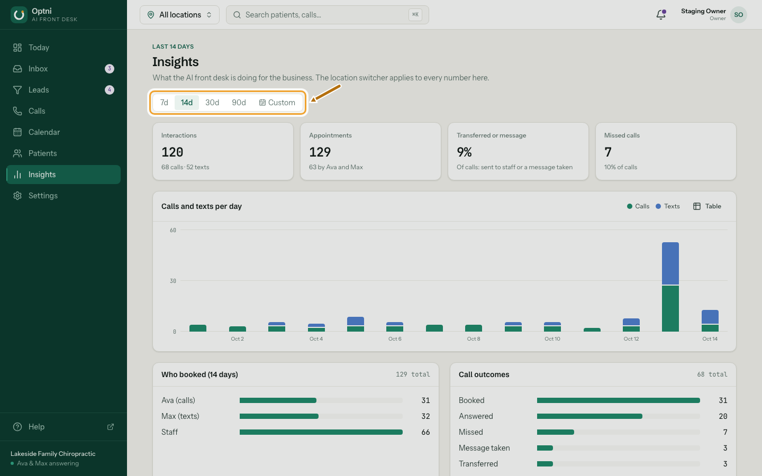762x476 pixels.
Task: Click the Today grid icon in sidebar
Action: click(17, 48)
